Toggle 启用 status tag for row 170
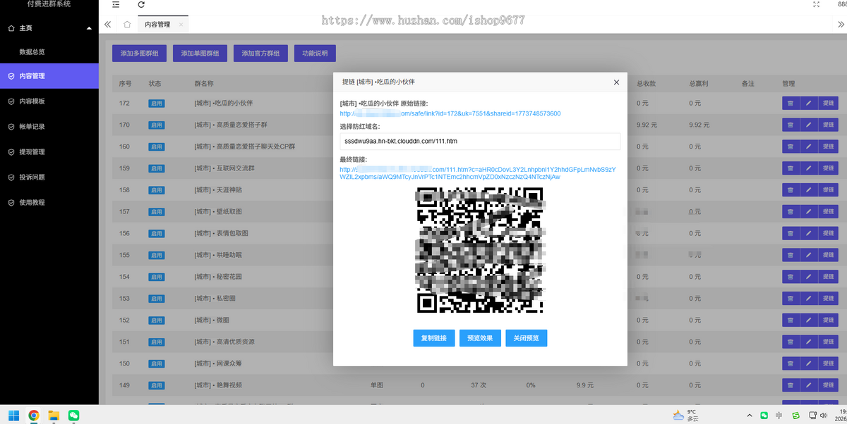Viewport: 847px width, 424px height. pyautogui.click(x=156, y=125)
